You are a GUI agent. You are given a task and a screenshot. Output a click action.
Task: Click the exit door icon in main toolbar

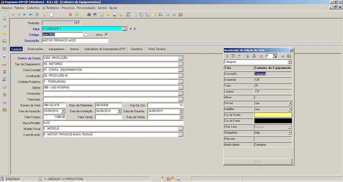click(180, 14)
